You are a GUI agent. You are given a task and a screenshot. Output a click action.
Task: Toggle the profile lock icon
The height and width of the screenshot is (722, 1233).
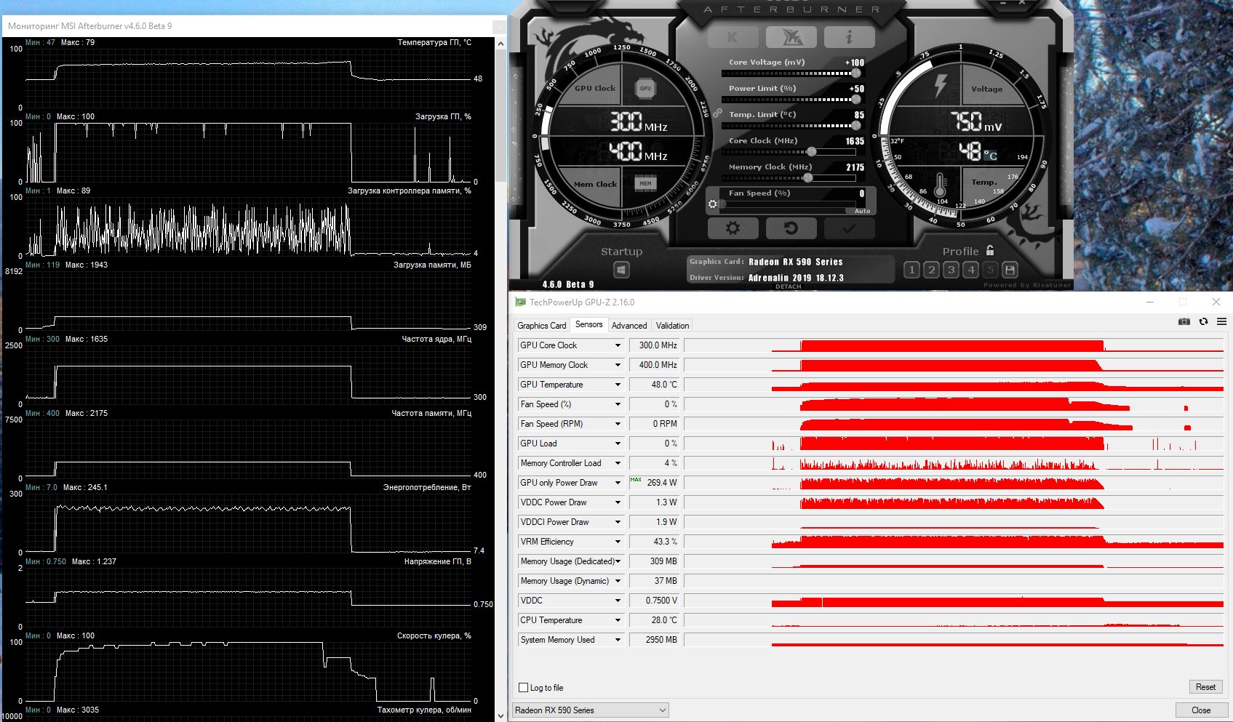tap(990, 250)
